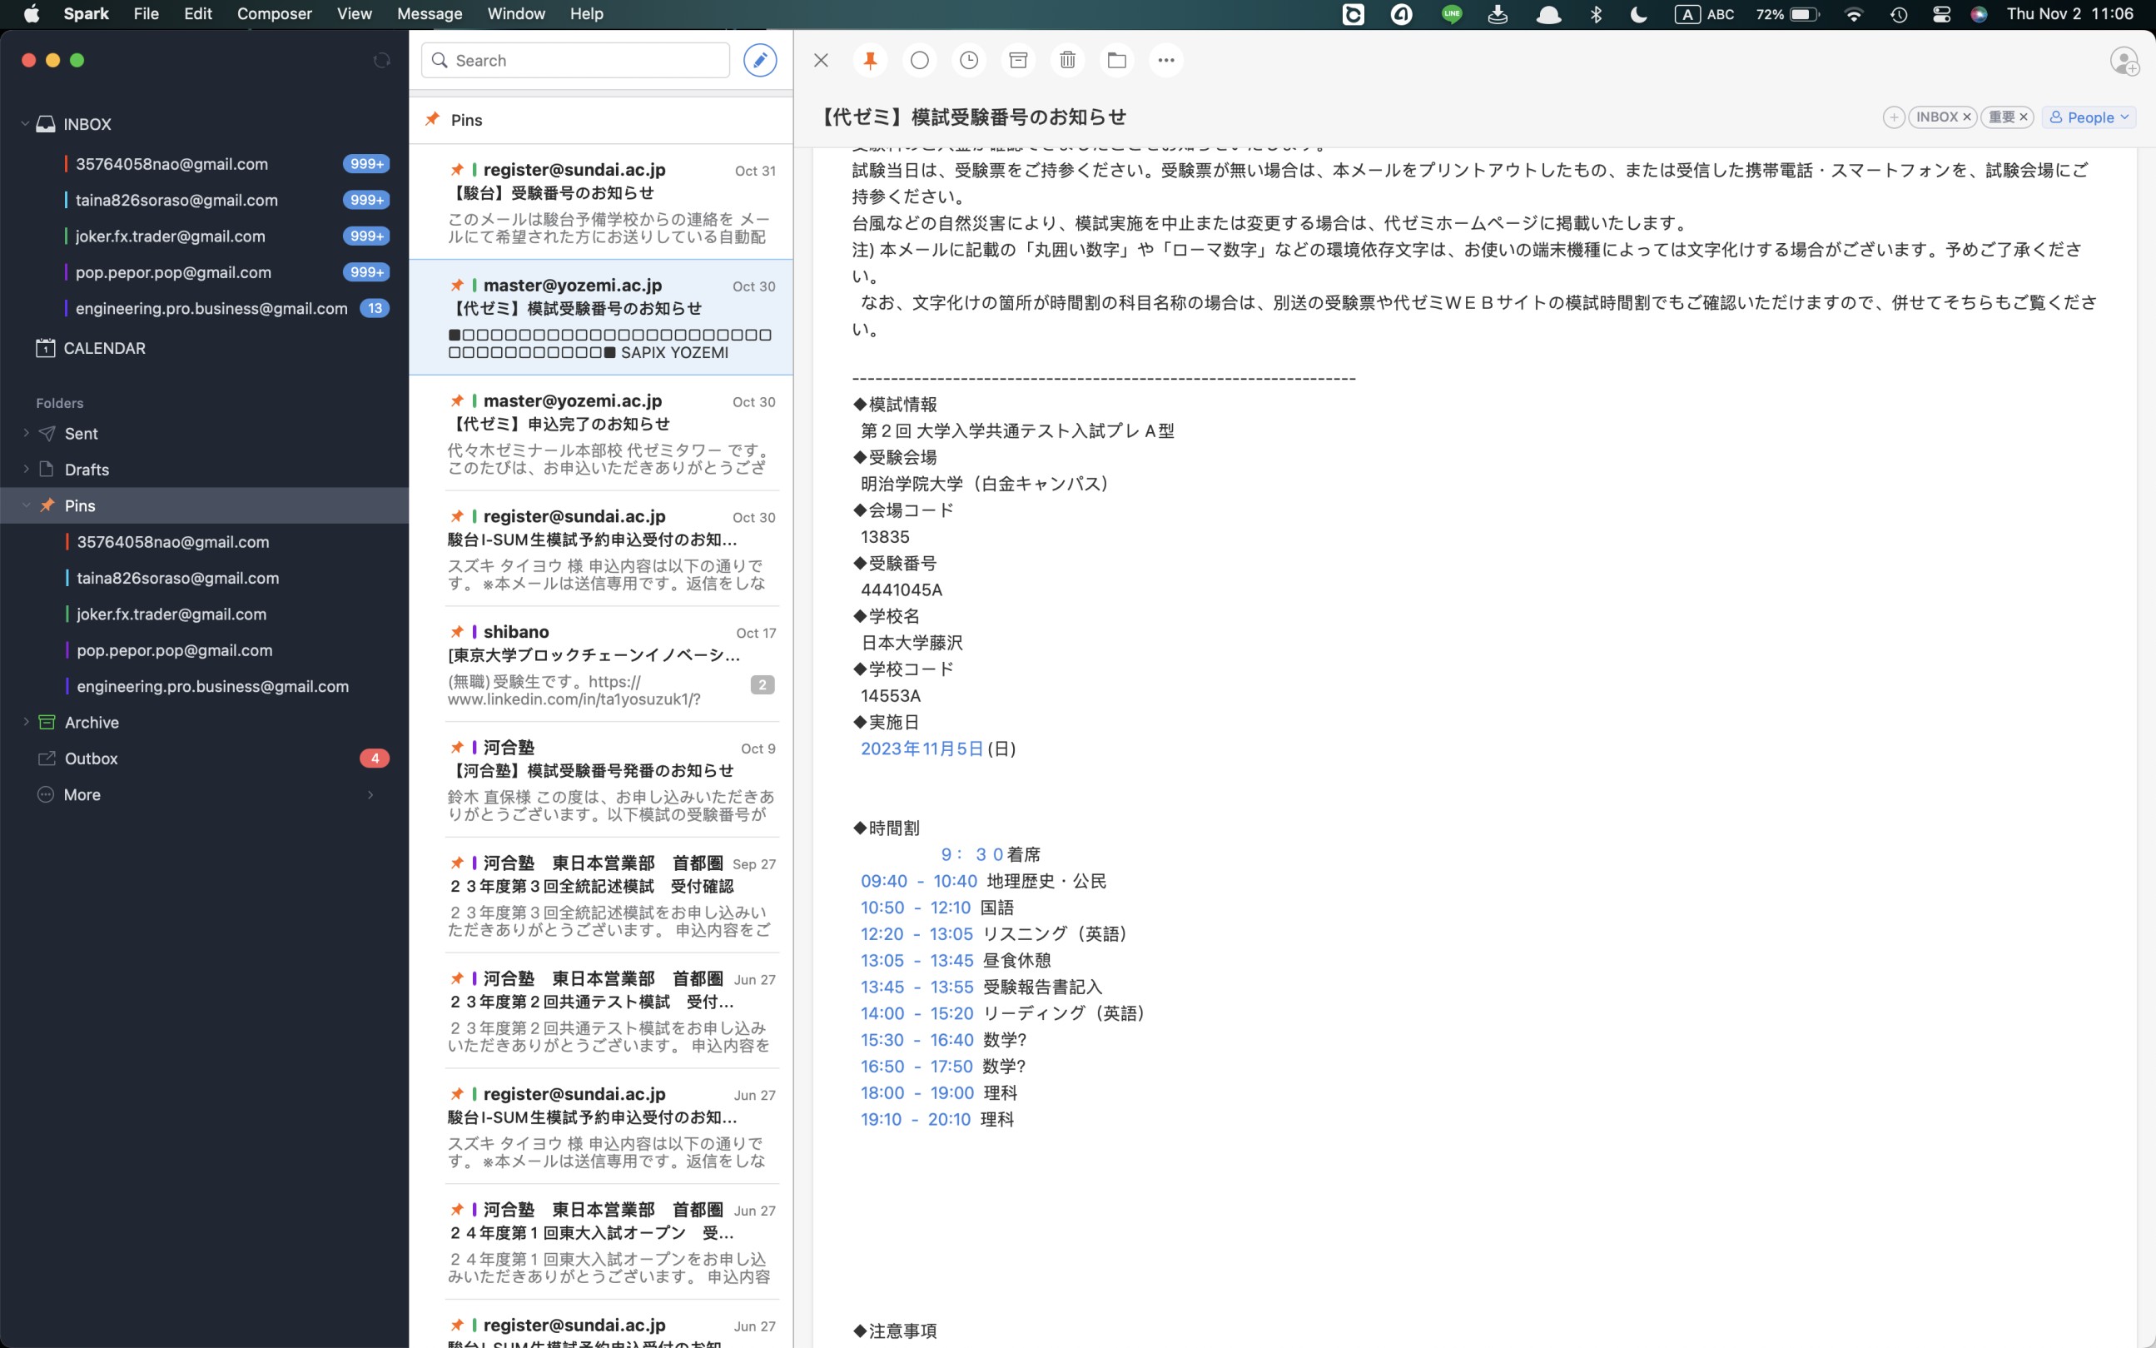
Task: Open the Message menu
Action: click(x=429, y=13)
